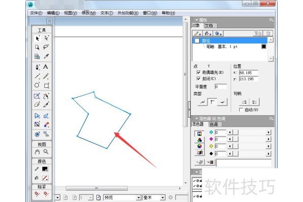Open the stroke color black swatch
303x202 pixels.
pyautogui.click(x=45, y=169)
